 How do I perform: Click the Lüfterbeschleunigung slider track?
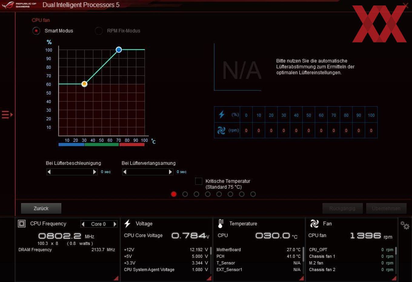click(72, 172)
